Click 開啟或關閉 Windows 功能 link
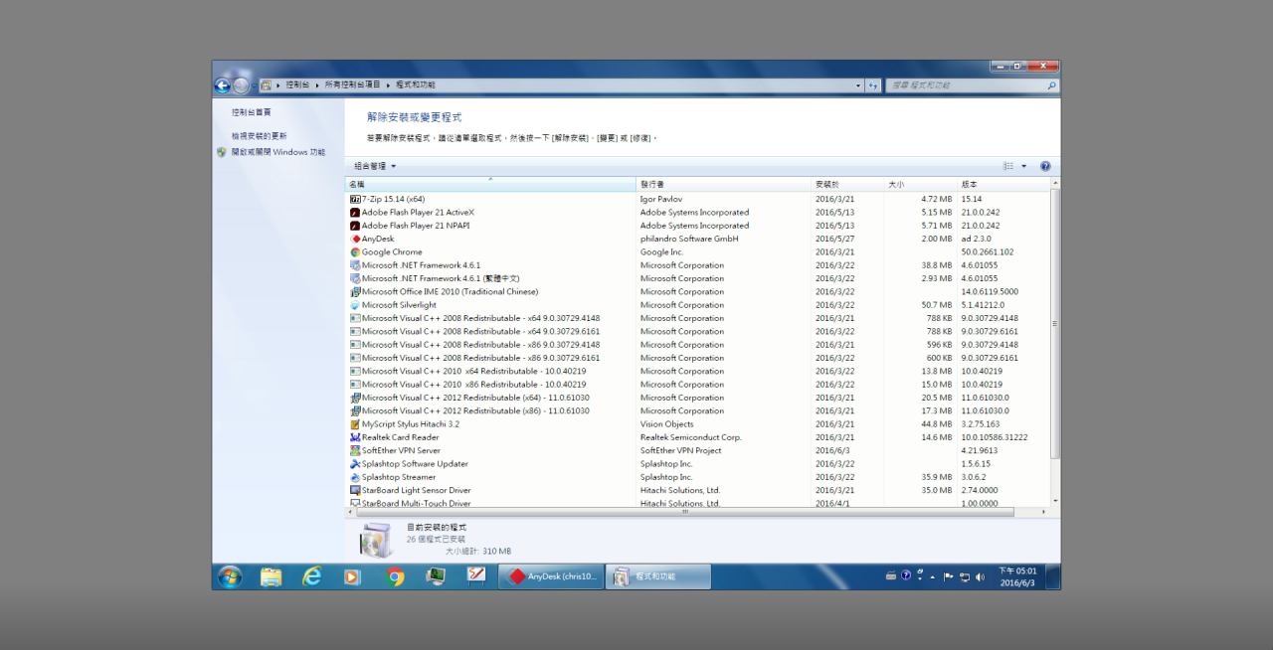 (x=277, y=152)
